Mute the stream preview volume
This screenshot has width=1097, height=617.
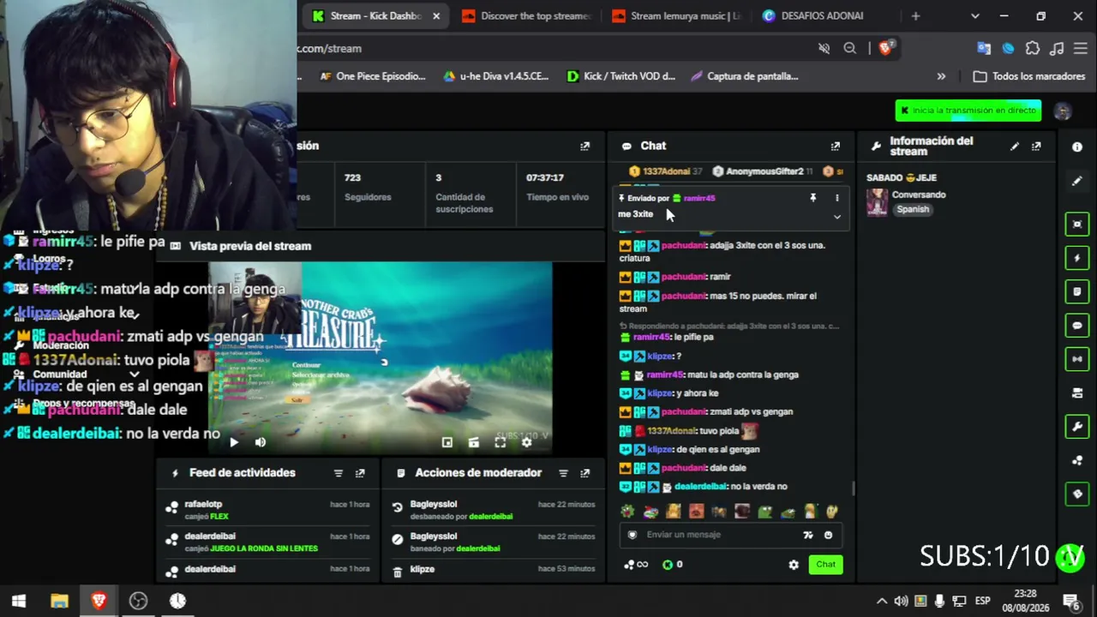(261, 442)
